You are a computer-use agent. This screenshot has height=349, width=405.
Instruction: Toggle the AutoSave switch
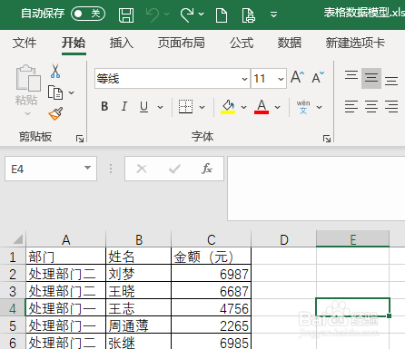coord(88,14)
